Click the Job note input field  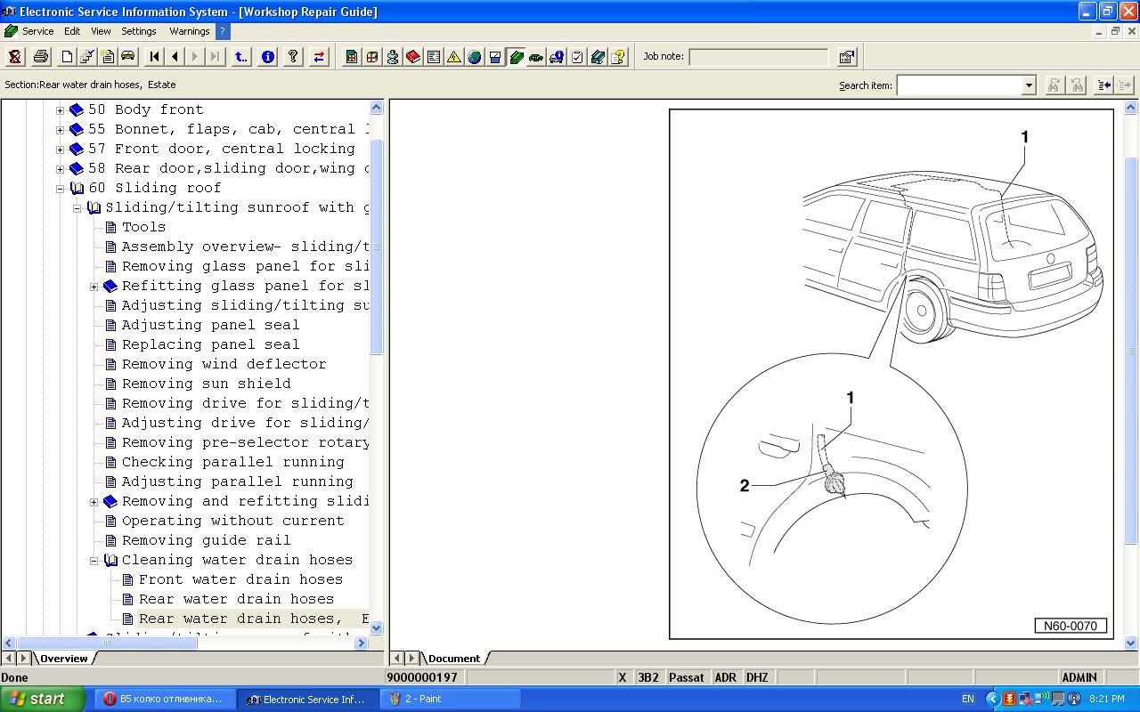point(758,57)
